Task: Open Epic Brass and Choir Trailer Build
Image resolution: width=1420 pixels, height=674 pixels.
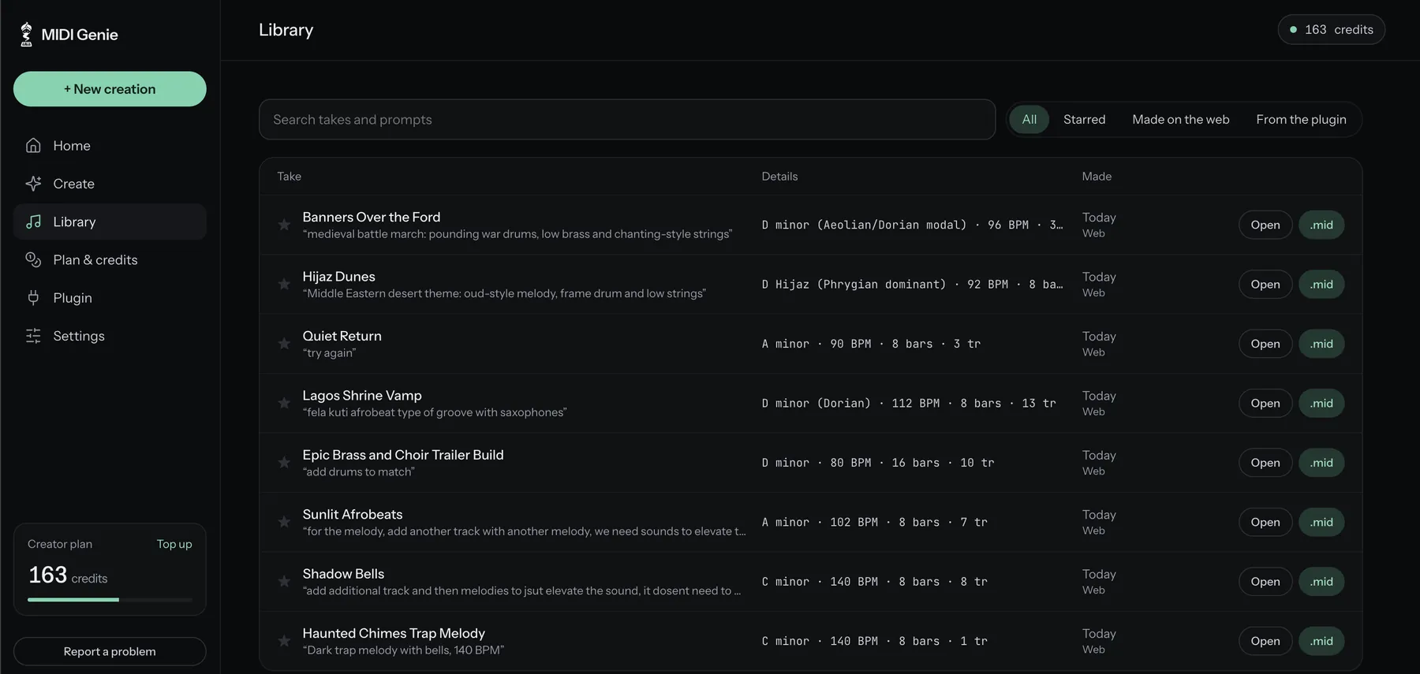Action: (1265, 463)
